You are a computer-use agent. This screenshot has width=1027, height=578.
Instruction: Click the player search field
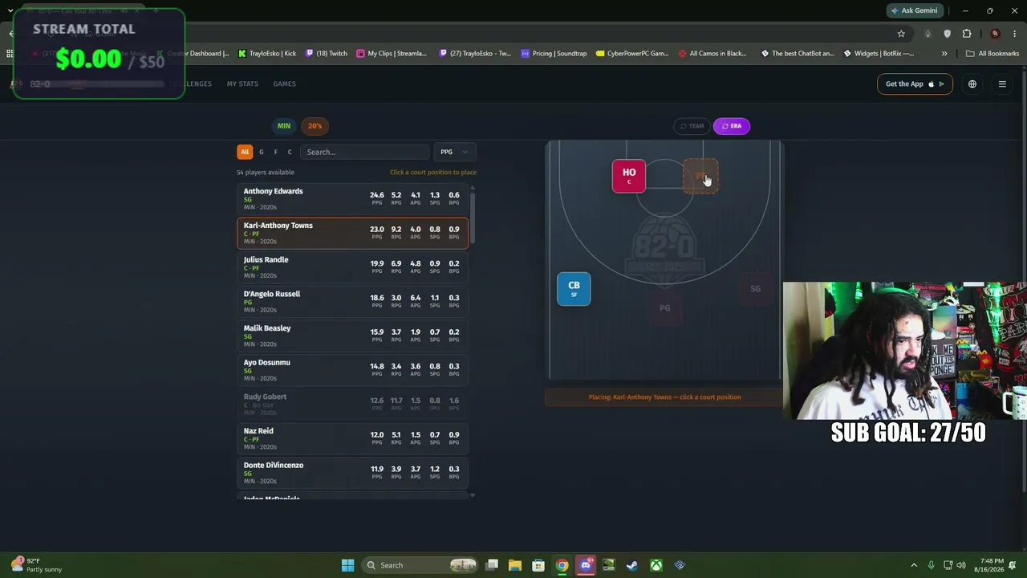pyautogui.click(x=365, y=152)
